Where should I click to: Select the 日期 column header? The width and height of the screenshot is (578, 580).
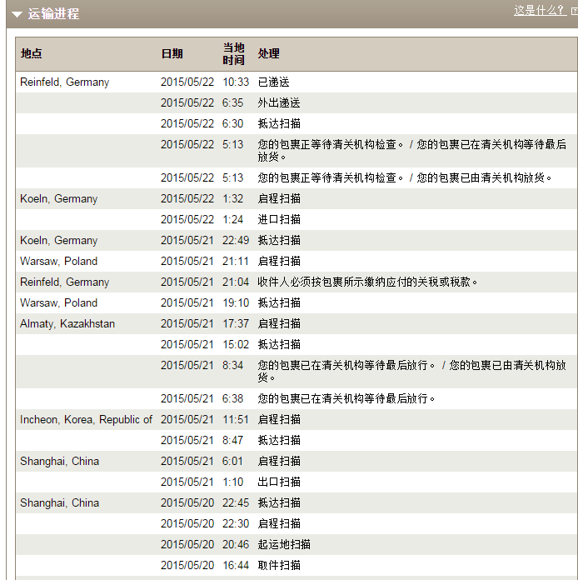tap(172, 53)
